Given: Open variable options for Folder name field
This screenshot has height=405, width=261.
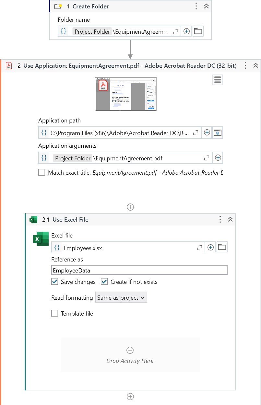Looking at the screenshot, I should pos(186,31).
